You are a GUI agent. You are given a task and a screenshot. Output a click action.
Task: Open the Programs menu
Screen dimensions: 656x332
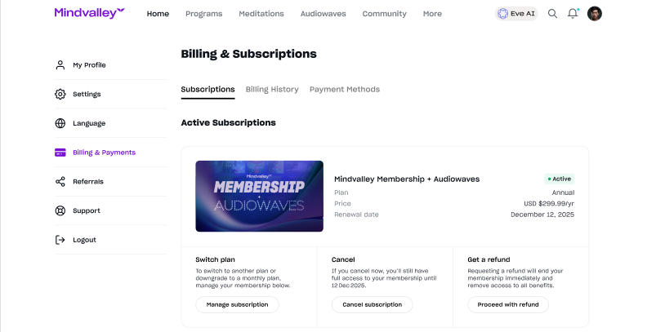pos(203,14)
